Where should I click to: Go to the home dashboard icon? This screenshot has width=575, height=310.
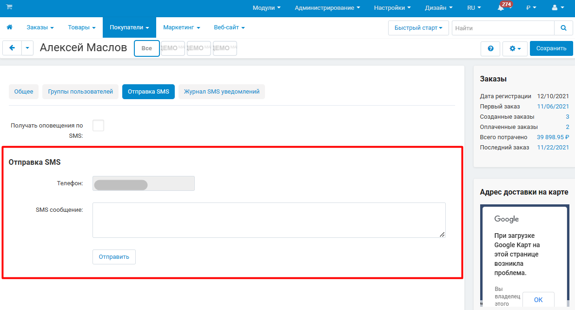coord(9,27)
